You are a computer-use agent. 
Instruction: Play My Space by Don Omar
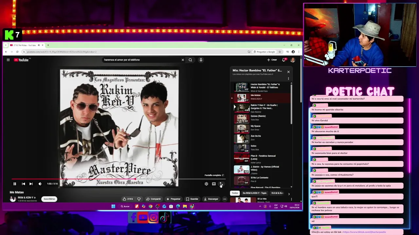[261, 128]
